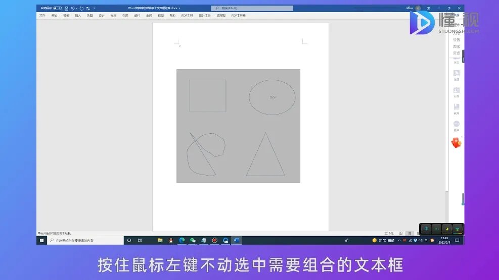The width and height of the screenshot is (499, 280).
Task: Click the Word icon on the taskbar
Action: pyautogui.click(x=237, y=240)
